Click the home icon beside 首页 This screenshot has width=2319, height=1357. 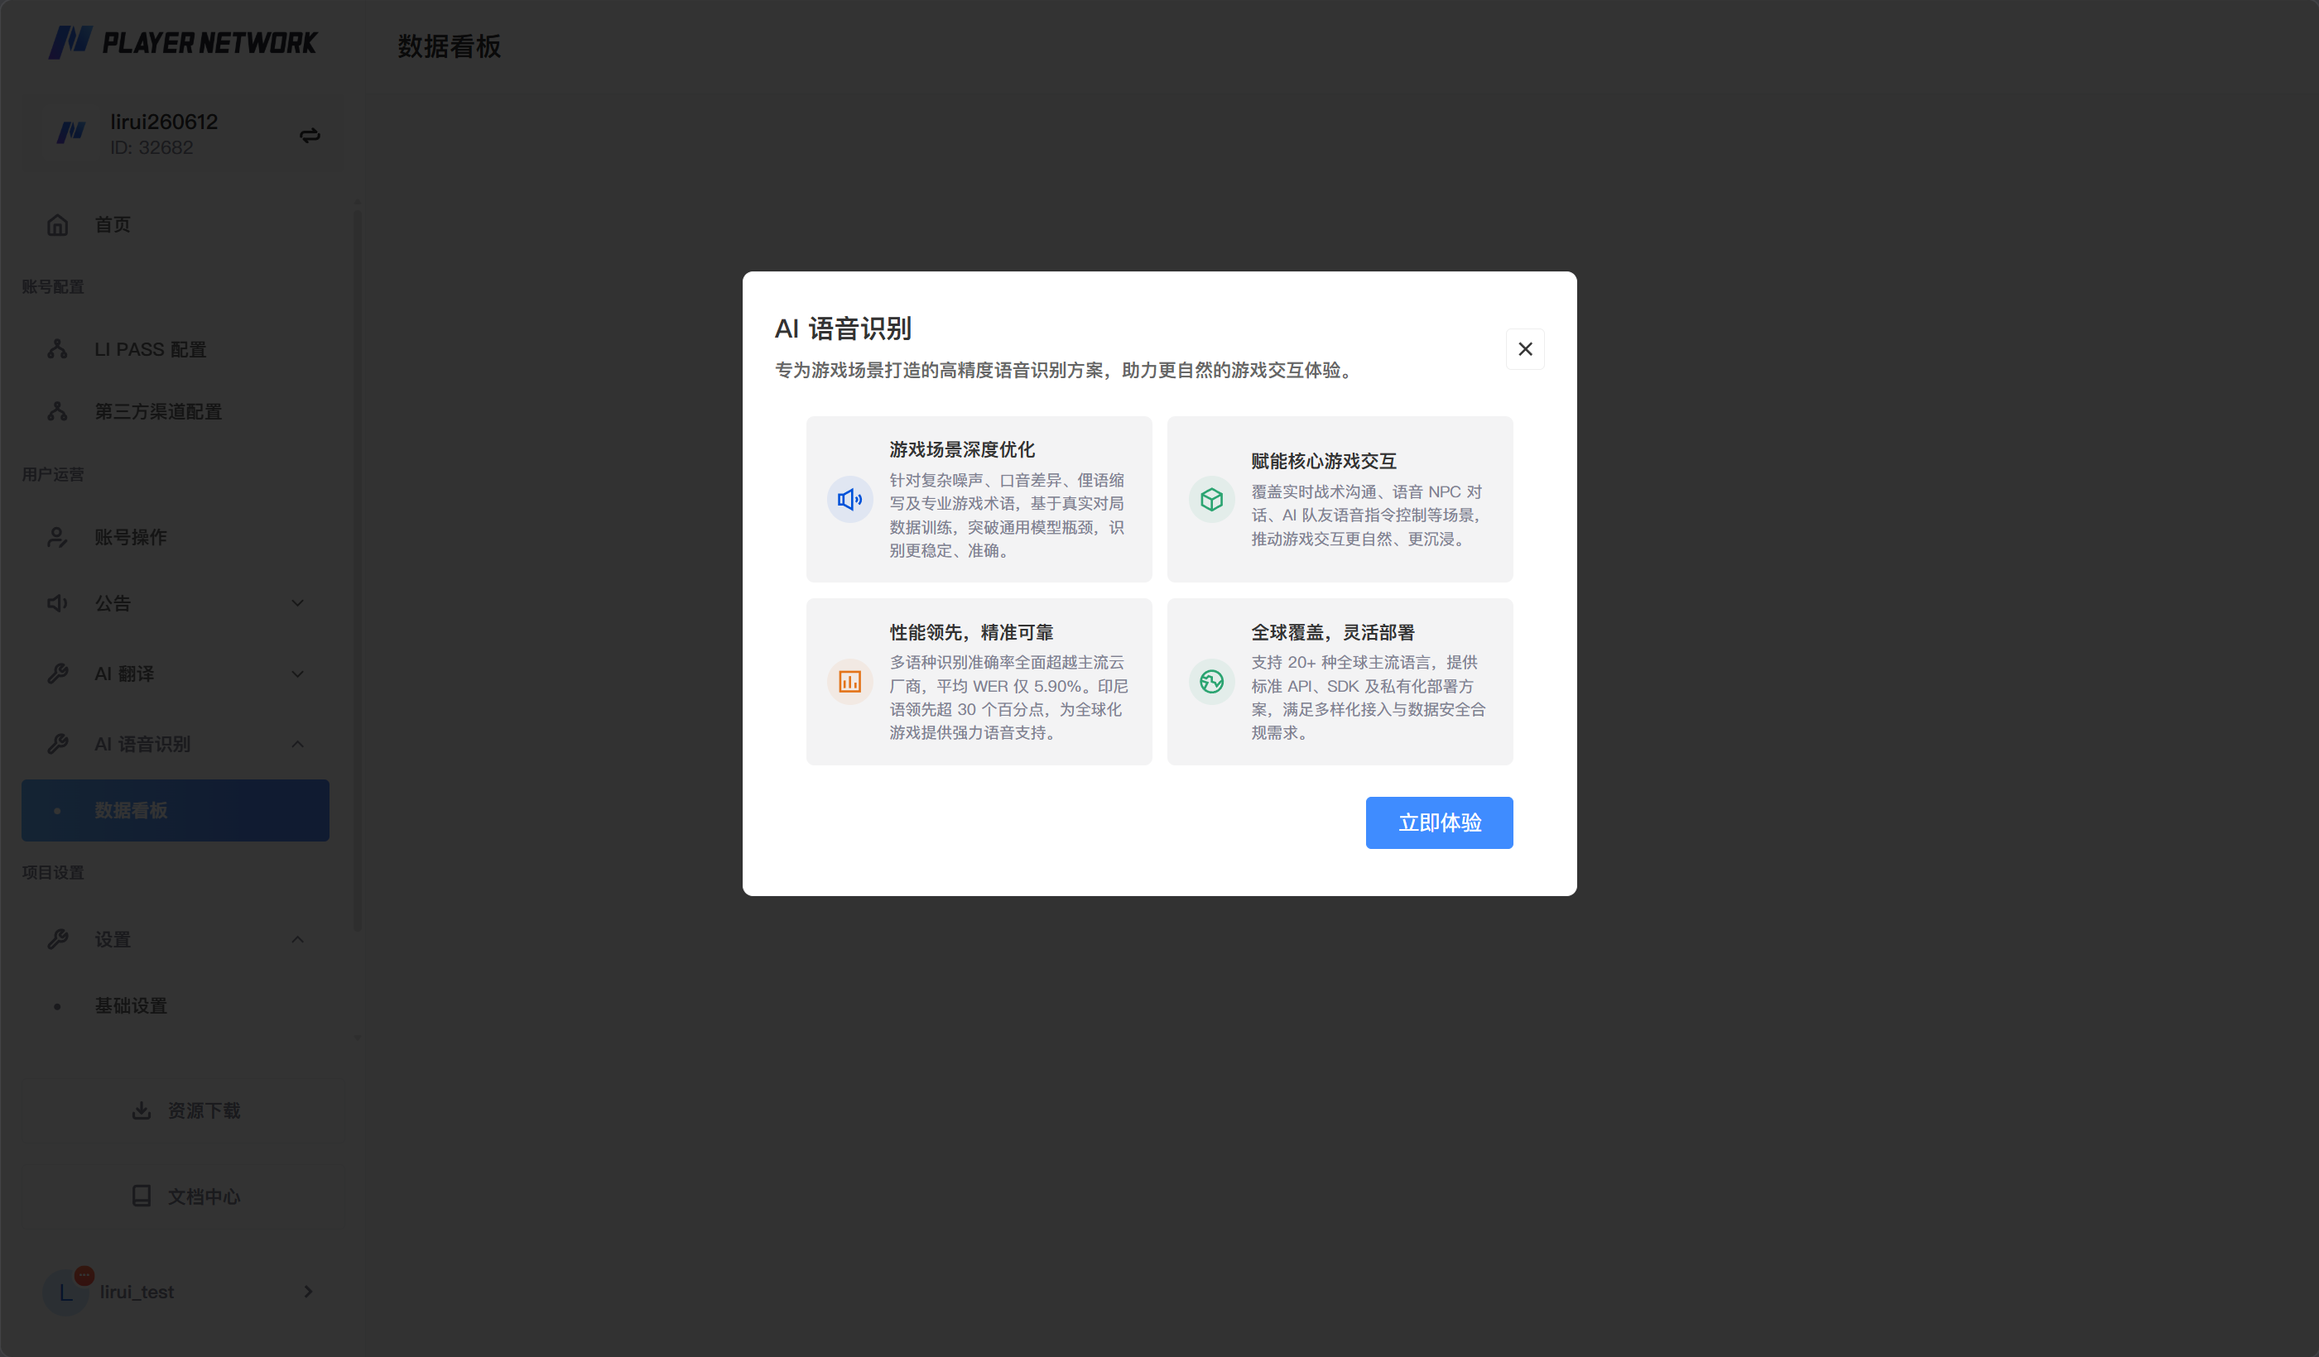point(57,224)
